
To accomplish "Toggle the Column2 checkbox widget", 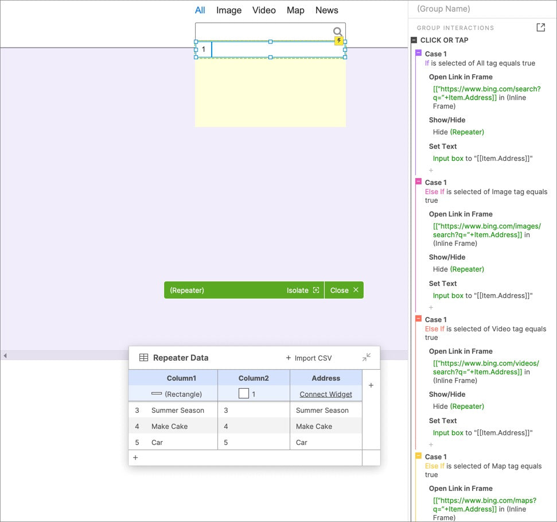I will (244, 393).
